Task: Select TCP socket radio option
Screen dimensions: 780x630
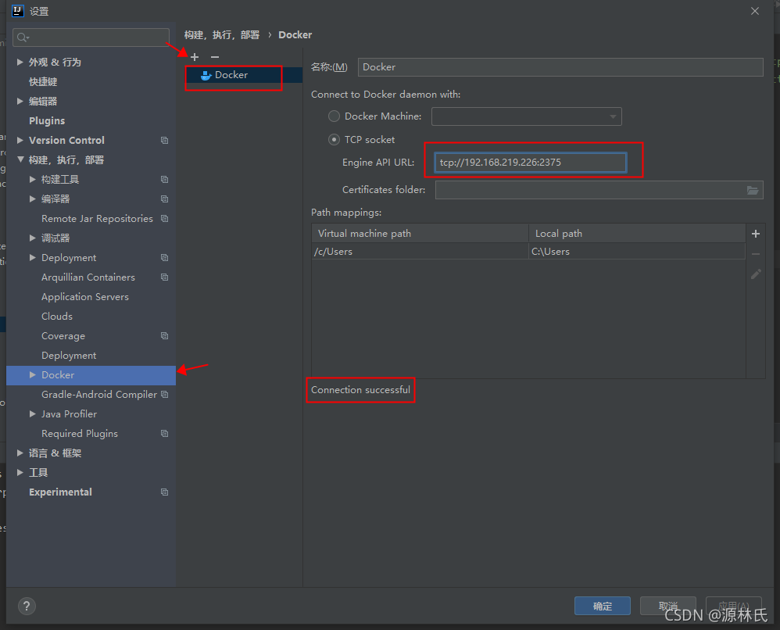Action: point(335,140)
